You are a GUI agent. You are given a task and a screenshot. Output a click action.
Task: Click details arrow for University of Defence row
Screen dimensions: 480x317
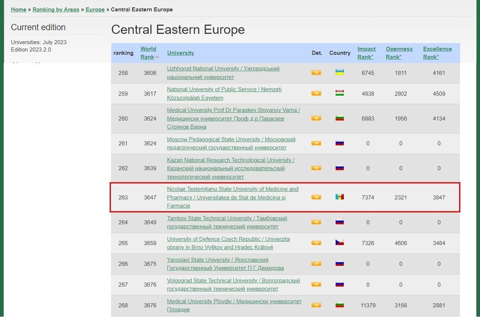point(316,243)
